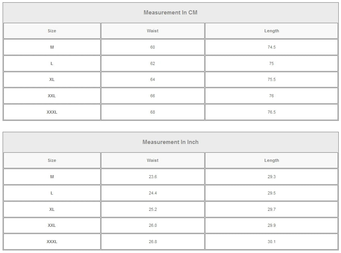Select the length value 30.1 cell
The image size is (341, 253).
coord(272,242)
